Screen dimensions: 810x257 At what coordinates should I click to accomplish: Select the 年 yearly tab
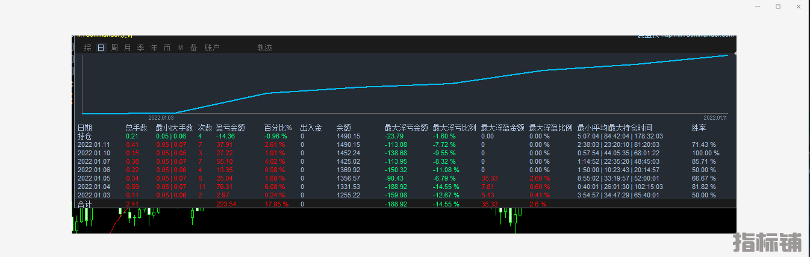pyautogui.click(x=154, y=48)
